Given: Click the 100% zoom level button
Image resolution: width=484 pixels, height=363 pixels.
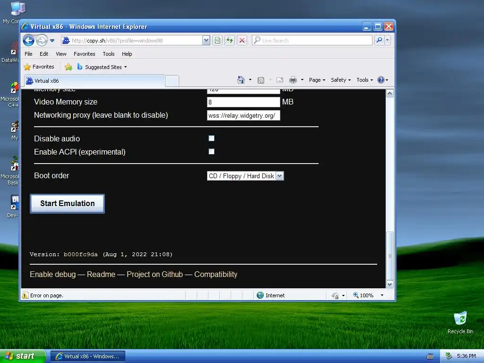Looking at the screenshot, I should [x=363, y=295].
